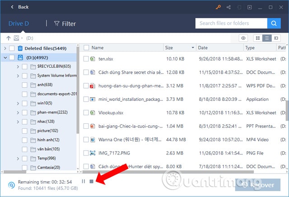The image size is (289, 197).
Task: Sort files by the Date column
Action: [x=203, y=48]
